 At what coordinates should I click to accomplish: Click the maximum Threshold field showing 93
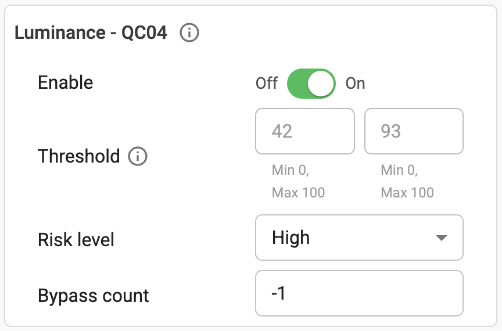tap(414, 131)
